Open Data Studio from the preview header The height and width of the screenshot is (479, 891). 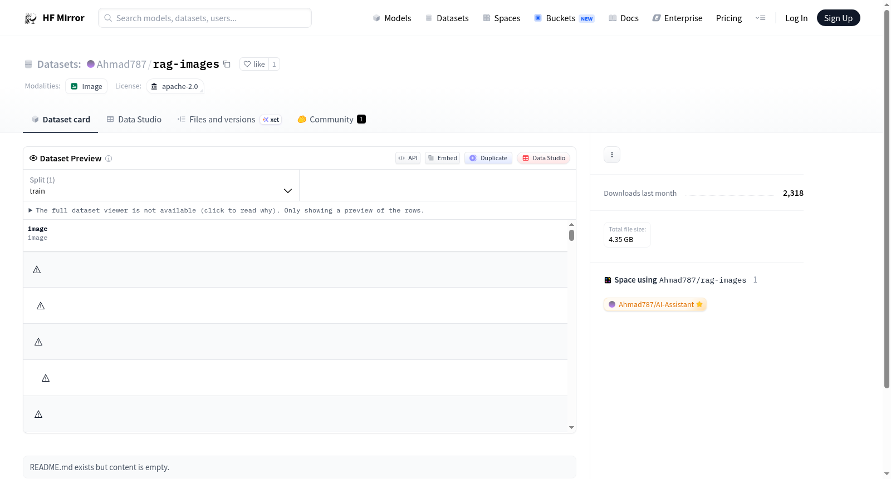[x=544, y=158]
